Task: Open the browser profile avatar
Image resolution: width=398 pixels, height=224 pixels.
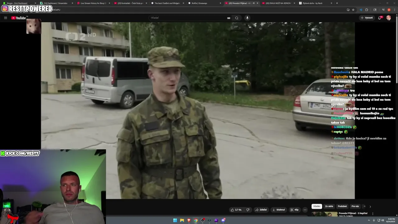Action: coord(389,10)
